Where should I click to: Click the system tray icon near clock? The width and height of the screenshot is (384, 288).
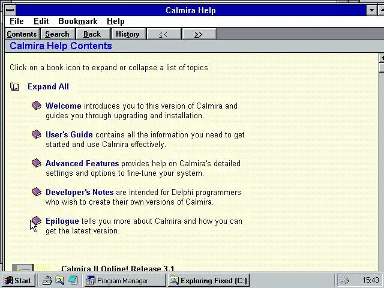pos(344,280)
